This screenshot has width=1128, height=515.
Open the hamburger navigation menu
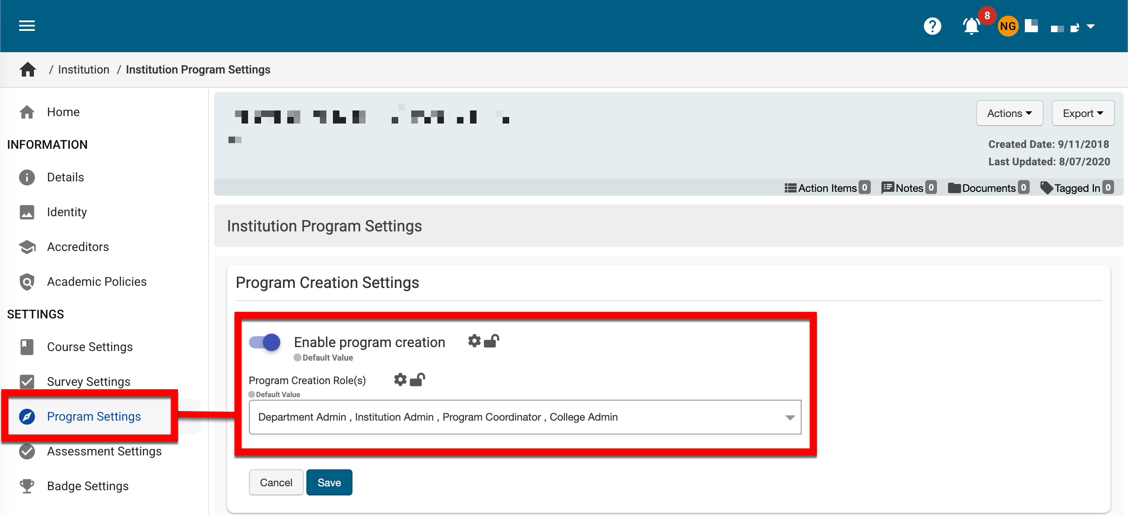[x=27, y=26]
